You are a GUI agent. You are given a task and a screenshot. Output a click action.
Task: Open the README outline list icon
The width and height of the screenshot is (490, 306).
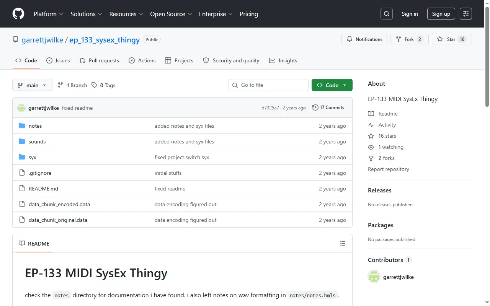click(x=343, y=243)
